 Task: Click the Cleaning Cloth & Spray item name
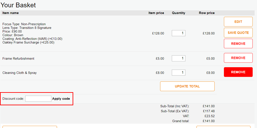(20, 73)
